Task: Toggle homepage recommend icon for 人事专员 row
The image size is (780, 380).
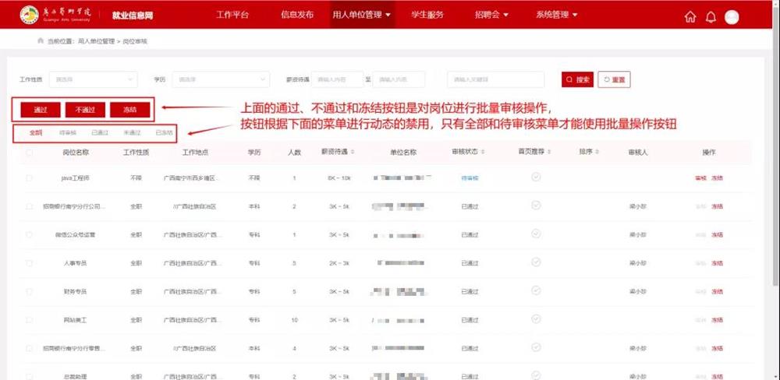Action: [535, 262]
